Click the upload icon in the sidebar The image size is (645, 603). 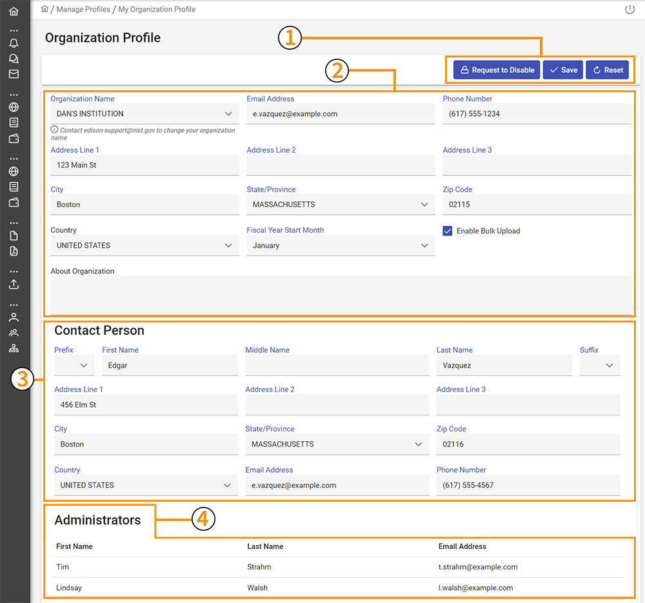pyautogui.click(x=14, y=284)
